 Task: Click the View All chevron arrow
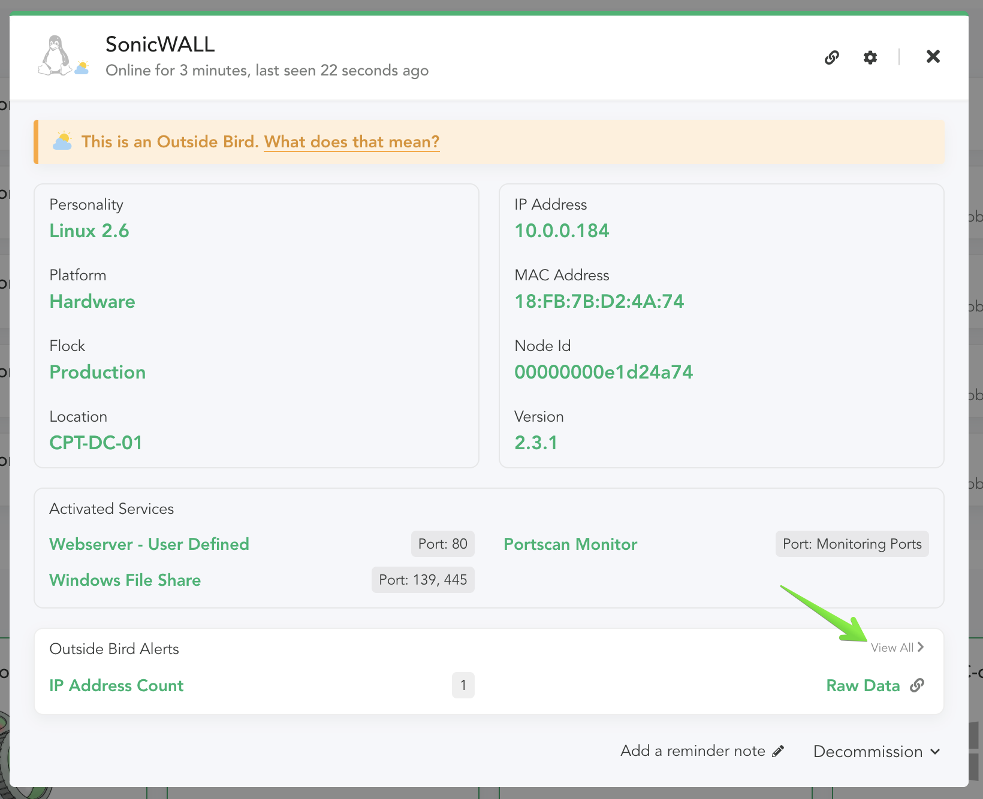(x=921, y=647)
